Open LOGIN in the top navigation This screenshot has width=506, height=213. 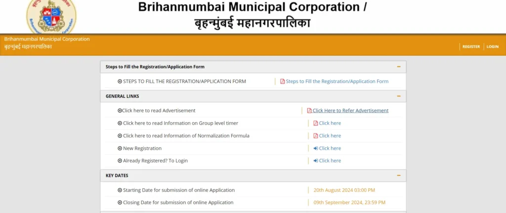(492, 46)
